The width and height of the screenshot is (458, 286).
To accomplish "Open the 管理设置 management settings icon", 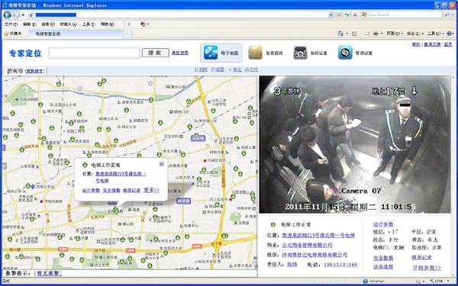I will point(345,53).
